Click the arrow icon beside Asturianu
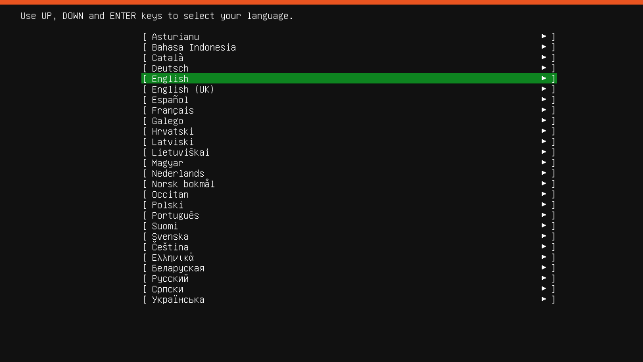The image size is (643, 362). (x=544, y=37)
